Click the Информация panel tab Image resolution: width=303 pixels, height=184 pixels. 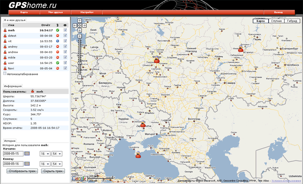click(x=12, y=86)
